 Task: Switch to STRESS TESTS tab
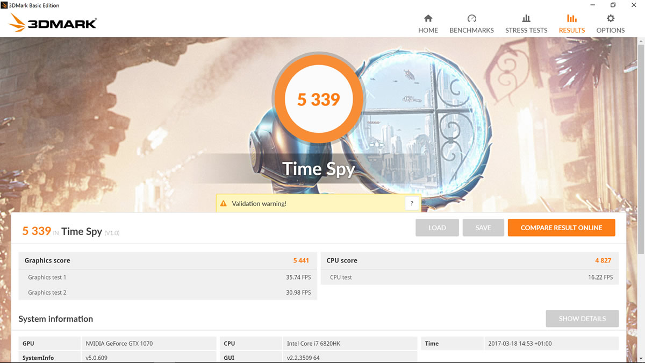[526, 24]
